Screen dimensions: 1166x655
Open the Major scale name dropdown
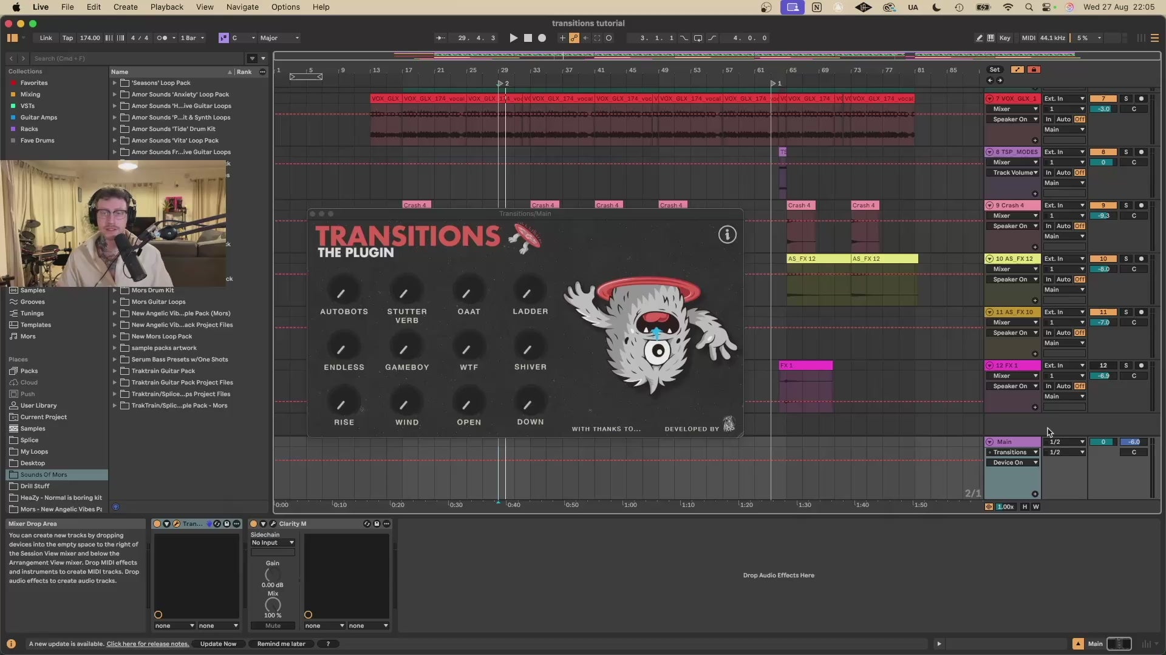[x=279, y=38]
